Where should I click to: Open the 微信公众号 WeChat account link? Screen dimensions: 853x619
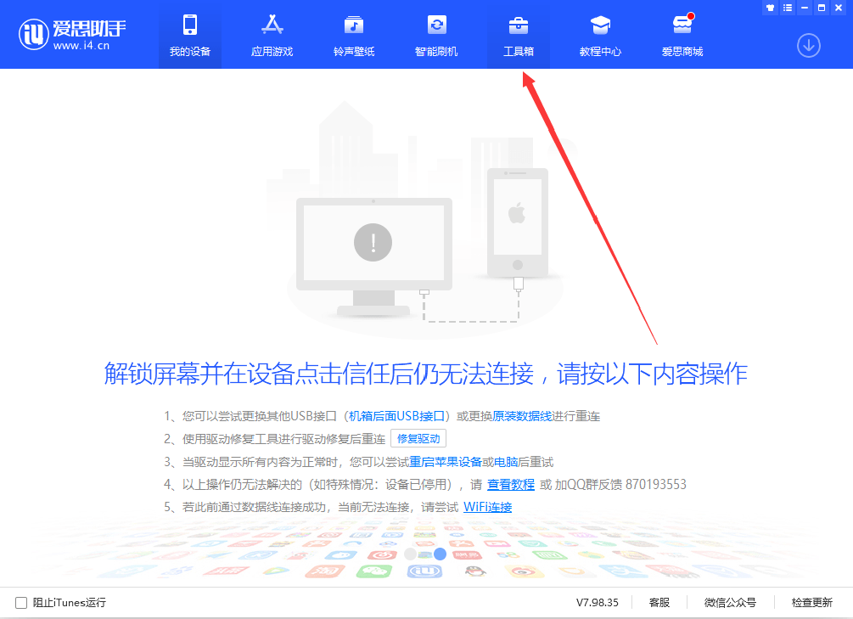730,602
